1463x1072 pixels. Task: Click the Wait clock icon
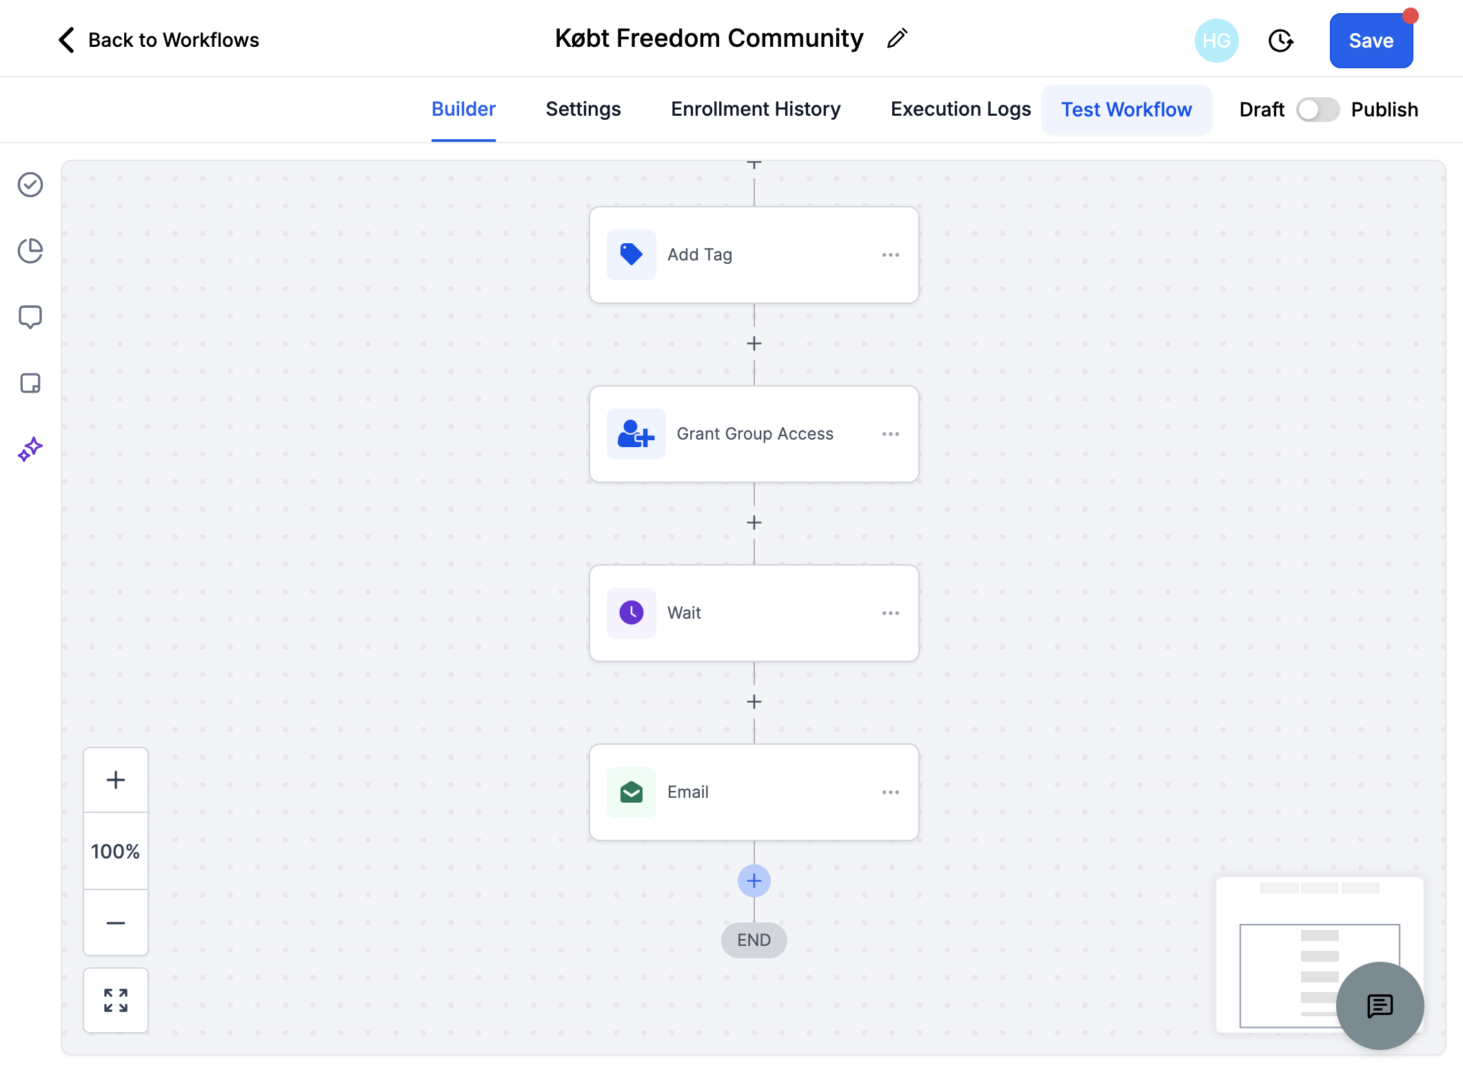pyautogui.click(x=632, y=613)
